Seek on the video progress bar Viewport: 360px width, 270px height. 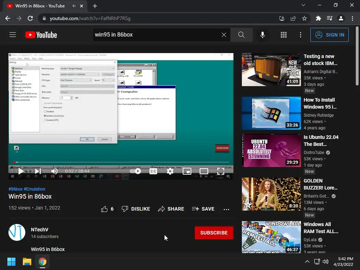tap(121, 162)
